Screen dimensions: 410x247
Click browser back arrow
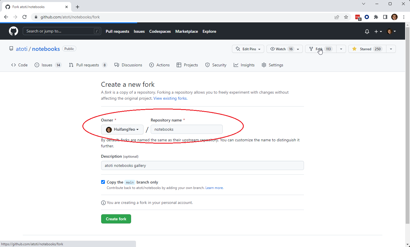coord(6,17)
